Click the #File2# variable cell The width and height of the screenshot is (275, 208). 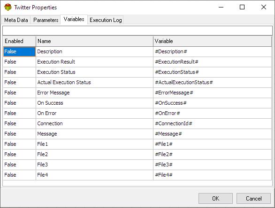pyautogui.click(x=213, y=154)
